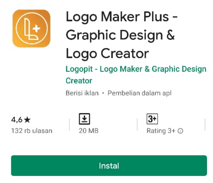
Task: Open the Logopit developer page link
Action: [136, 75]
